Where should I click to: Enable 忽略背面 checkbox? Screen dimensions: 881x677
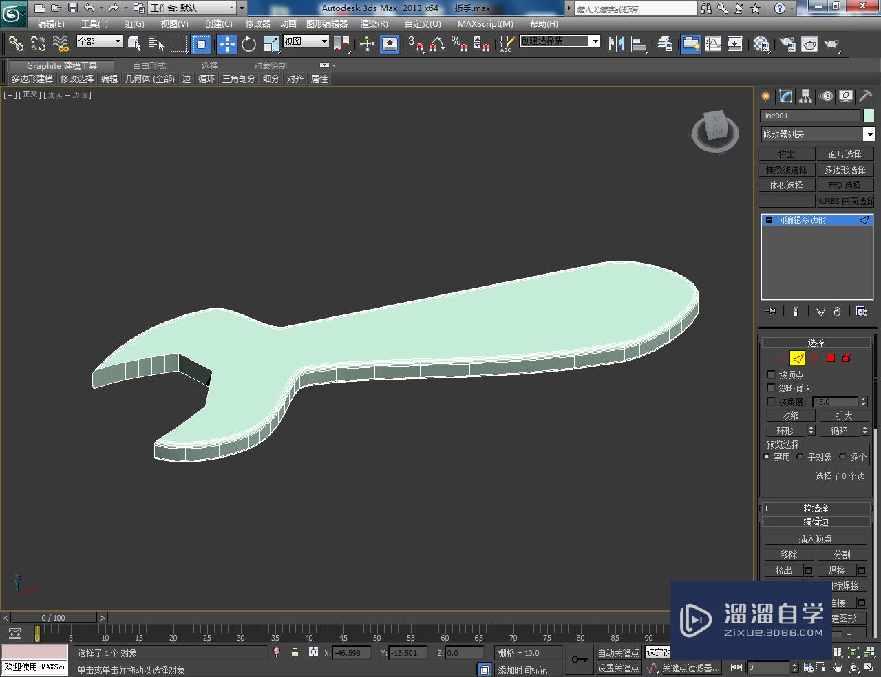click(x=771, y=388)
